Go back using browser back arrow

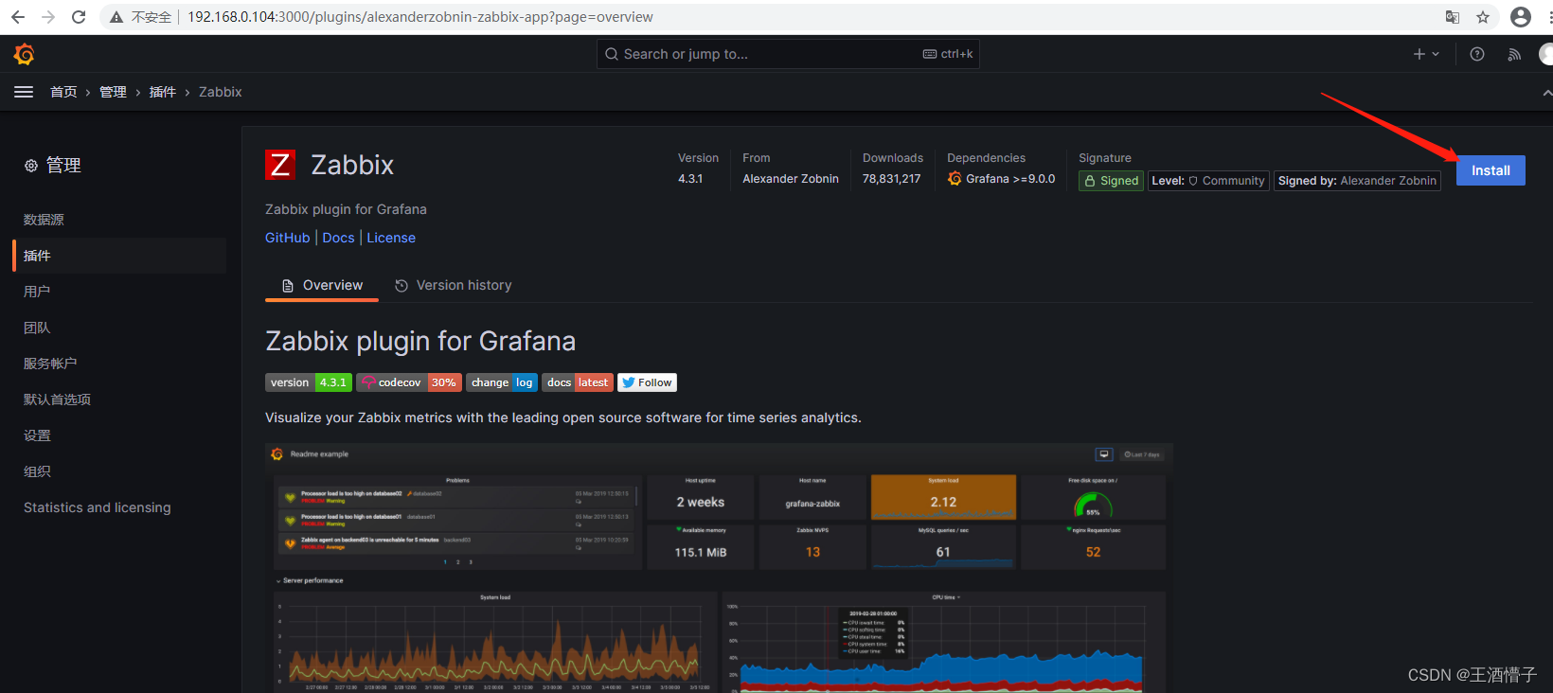tap(18, 17)
